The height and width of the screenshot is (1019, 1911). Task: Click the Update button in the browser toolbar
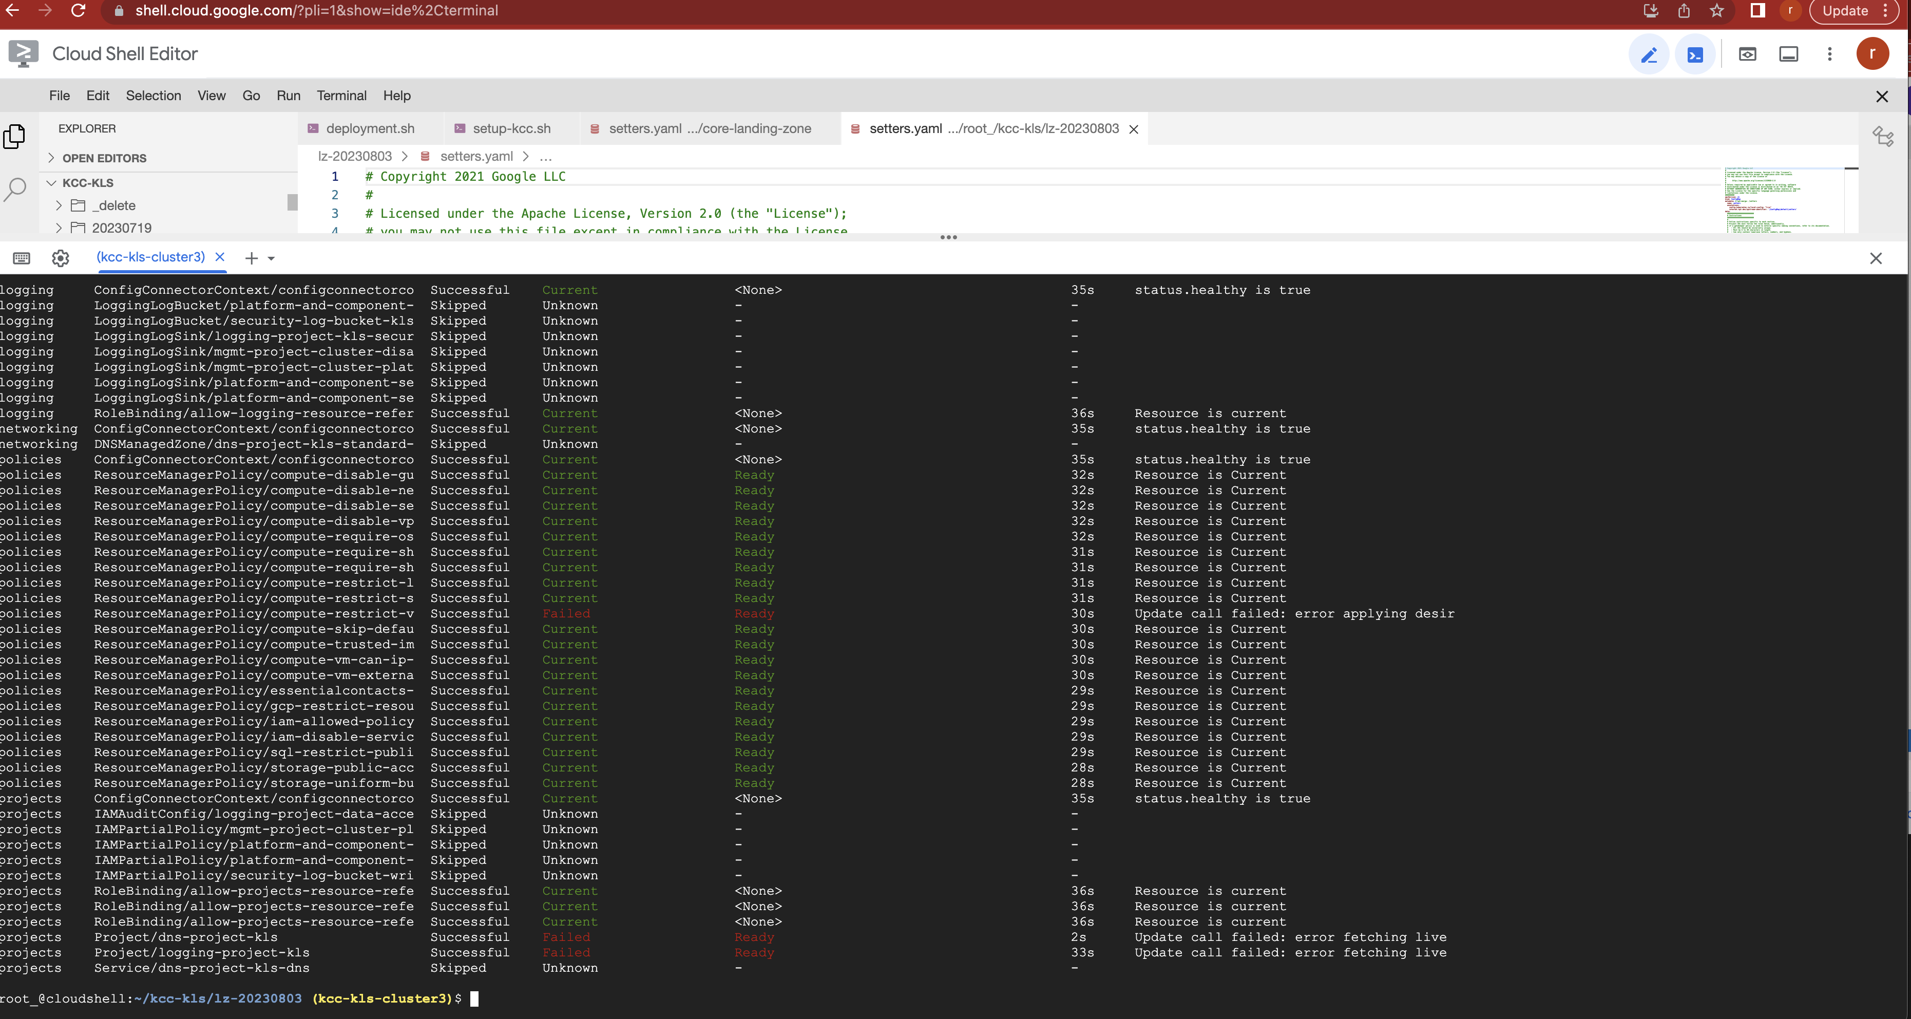pyautogui.click(x=1845, y=10)
